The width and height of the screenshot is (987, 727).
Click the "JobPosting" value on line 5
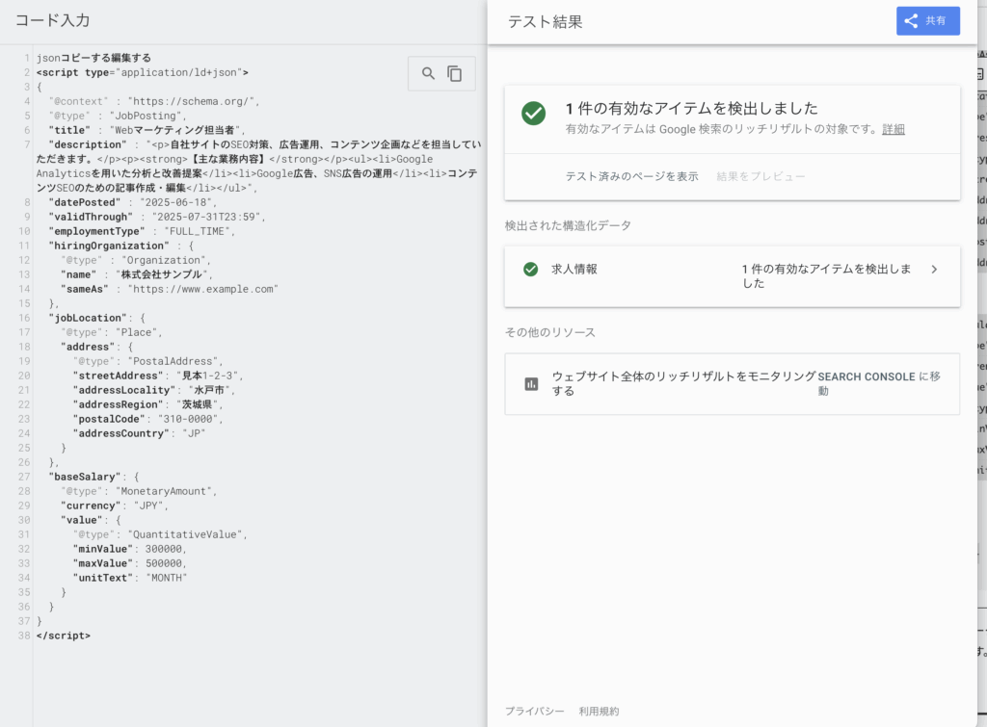tap(146, 116)
